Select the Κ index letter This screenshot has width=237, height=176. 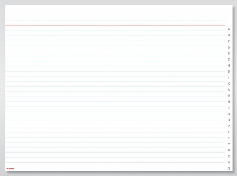click(229, 84)
